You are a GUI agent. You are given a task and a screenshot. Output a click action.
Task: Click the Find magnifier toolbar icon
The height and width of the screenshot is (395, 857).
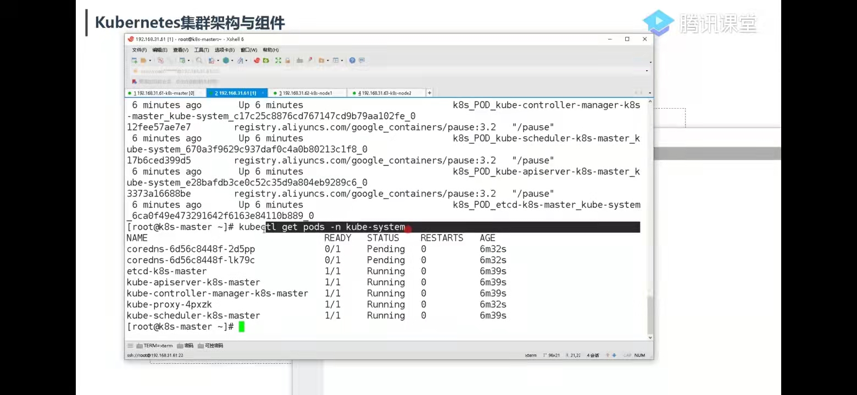click(x=199, y=60)
